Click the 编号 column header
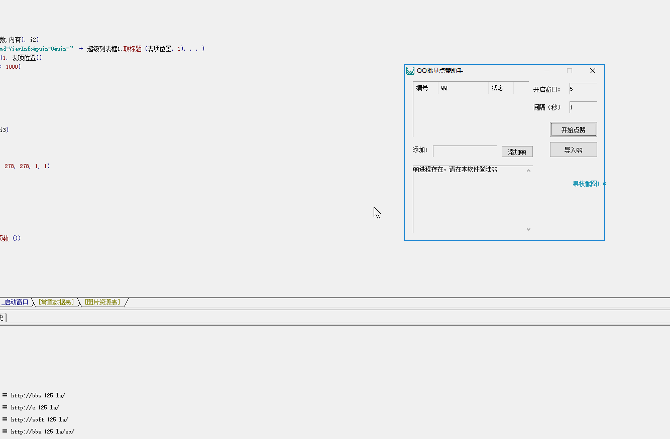This screenshot has height=439, width=670. click(425, 88)
